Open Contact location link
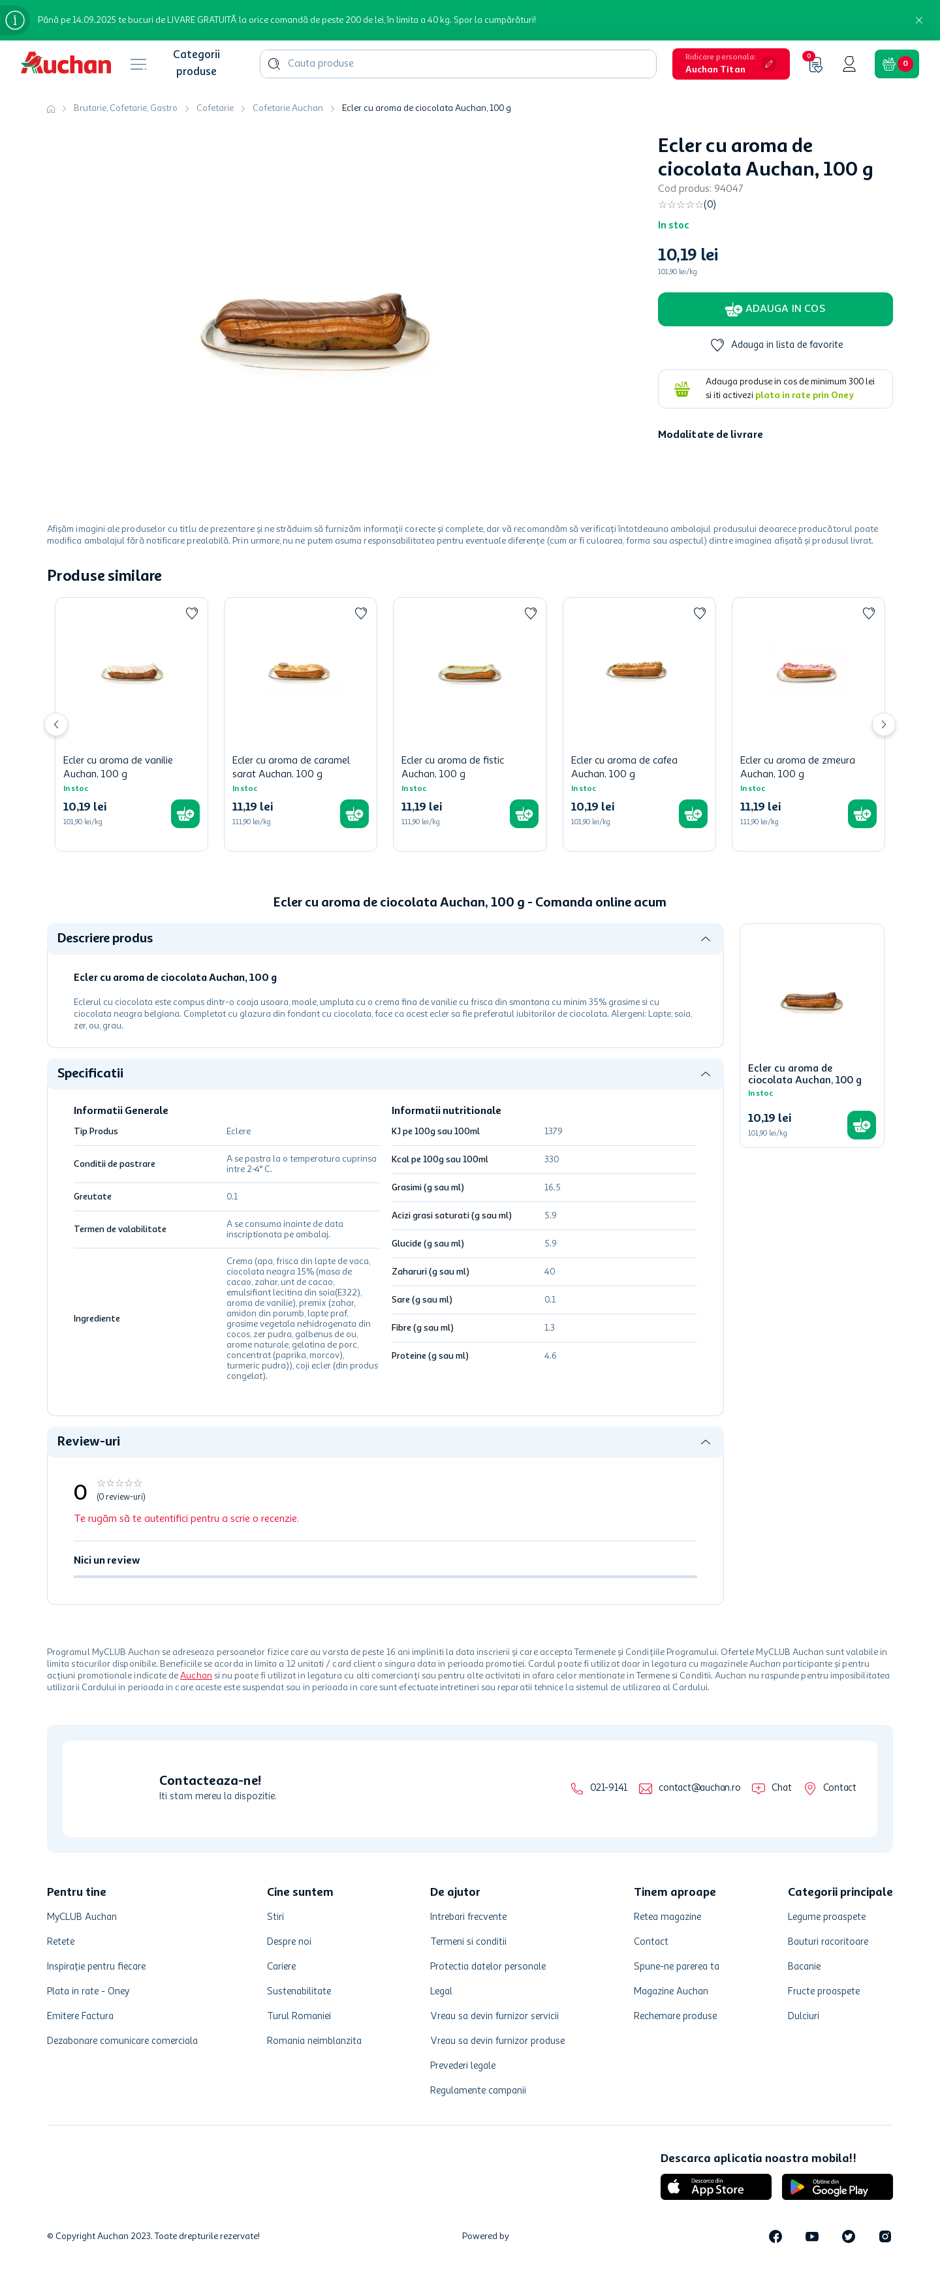Image resolution: width=940 pixels, height=2273 pixels. point(830,1787)
